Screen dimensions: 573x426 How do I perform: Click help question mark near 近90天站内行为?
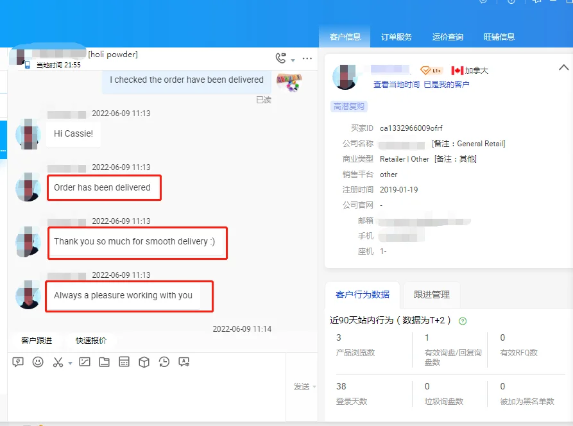[463, 321]
